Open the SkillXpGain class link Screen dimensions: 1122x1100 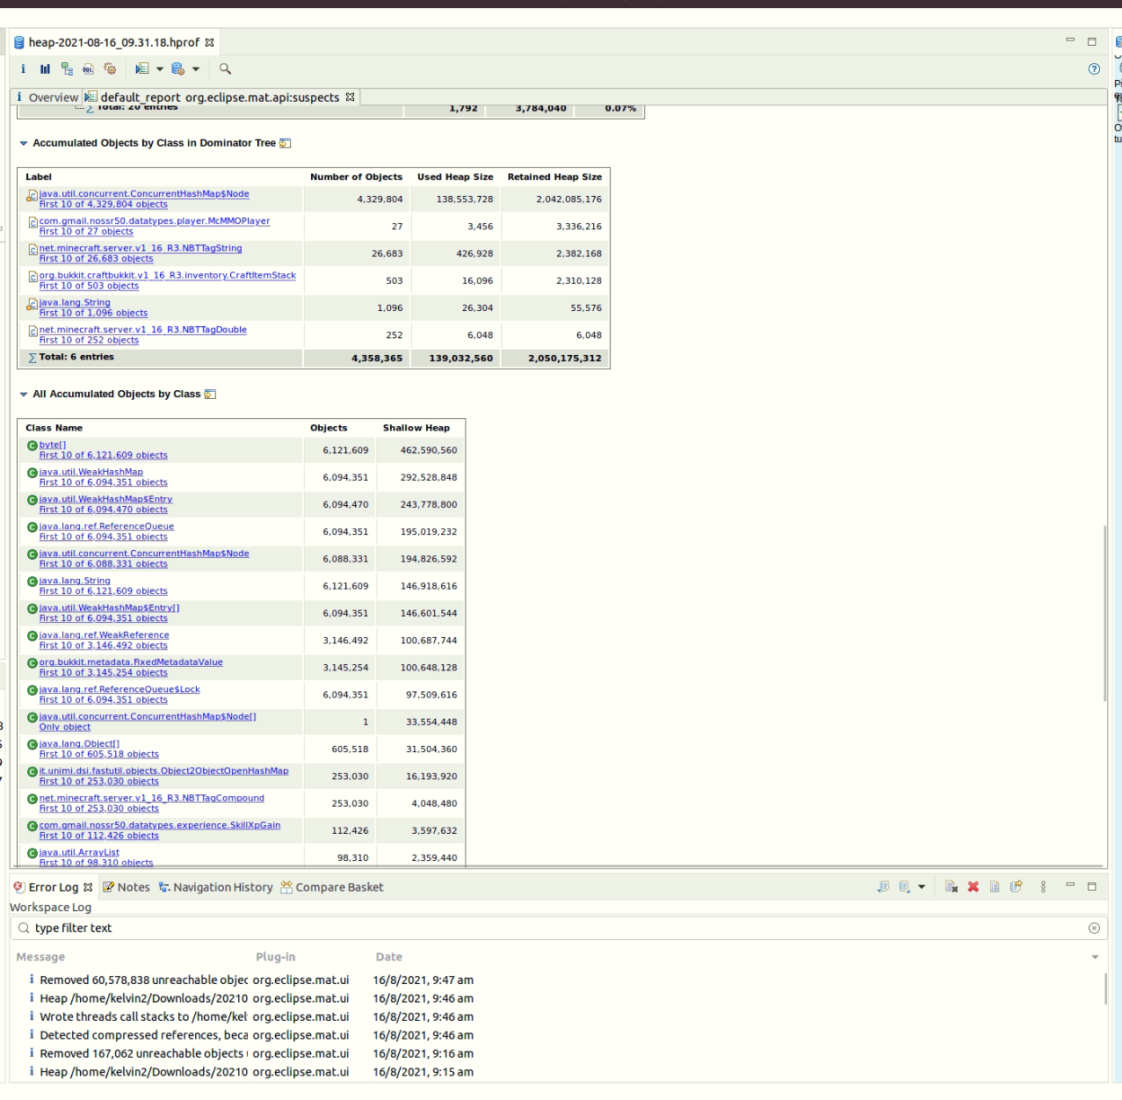160,826
